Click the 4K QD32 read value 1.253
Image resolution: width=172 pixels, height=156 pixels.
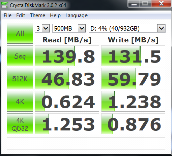tap(67, 124)
